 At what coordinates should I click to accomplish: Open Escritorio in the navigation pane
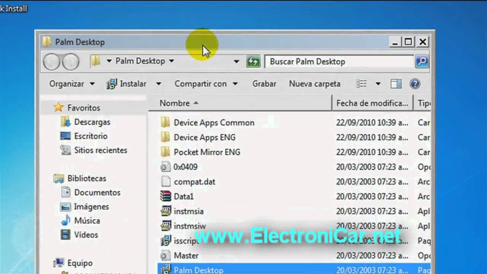click(x=91, y=136)
